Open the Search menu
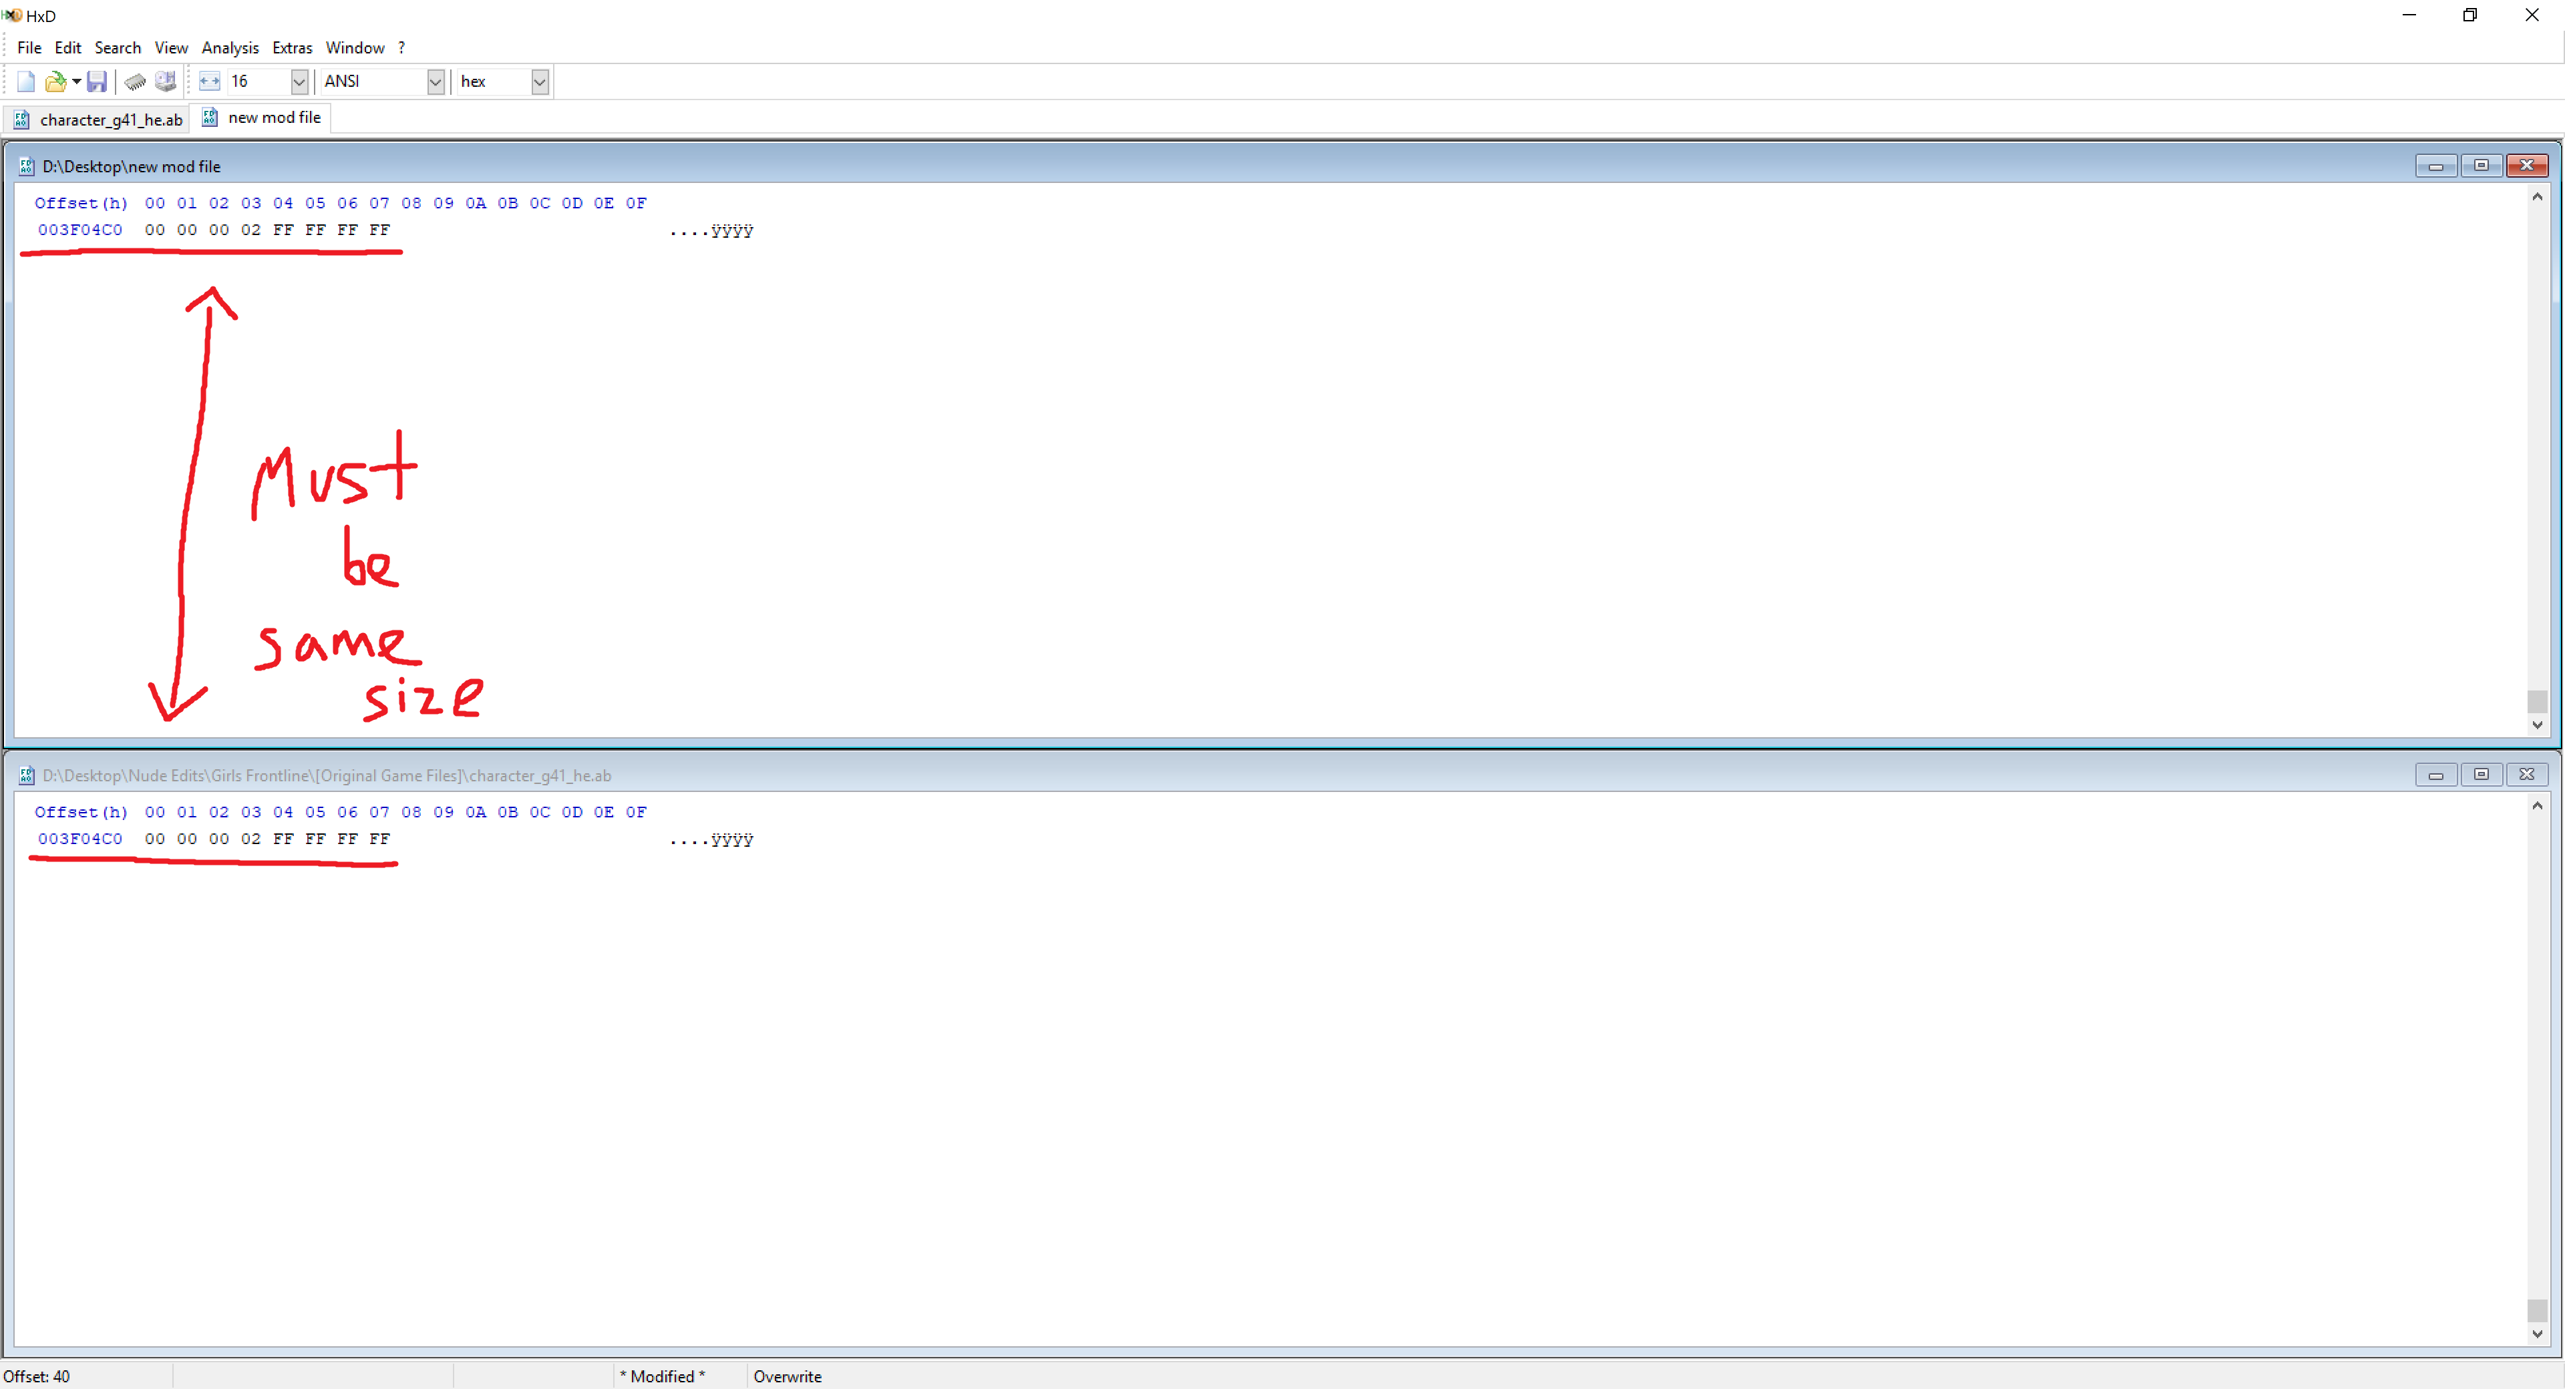 pos(118,48)
